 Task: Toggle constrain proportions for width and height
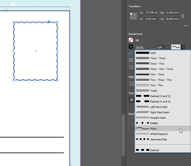(183, 16)
